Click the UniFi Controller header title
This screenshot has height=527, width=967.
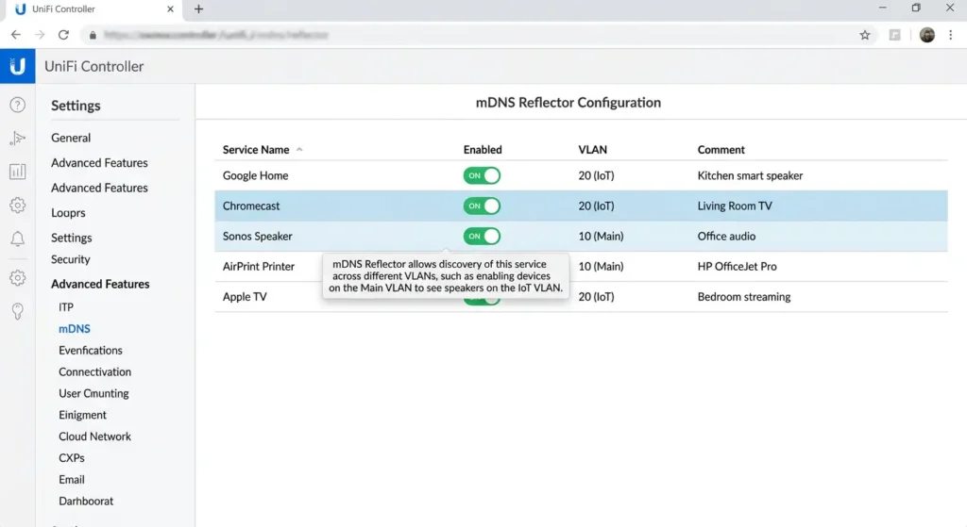[93, 66]
